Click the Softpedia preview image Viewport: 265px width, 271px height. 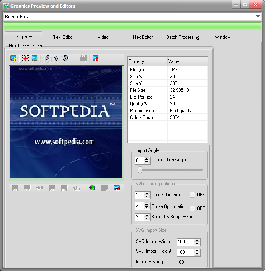tap(66, 122)
